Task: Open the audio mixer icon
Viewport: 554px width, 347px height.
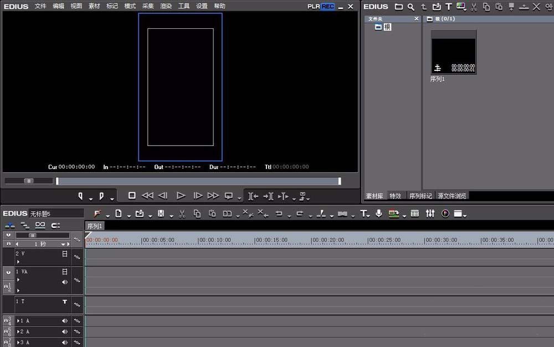Action: (430, 213)
